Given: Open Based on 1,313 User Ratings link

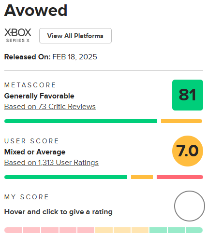Looking at the screenshot, I should [51, 163].
